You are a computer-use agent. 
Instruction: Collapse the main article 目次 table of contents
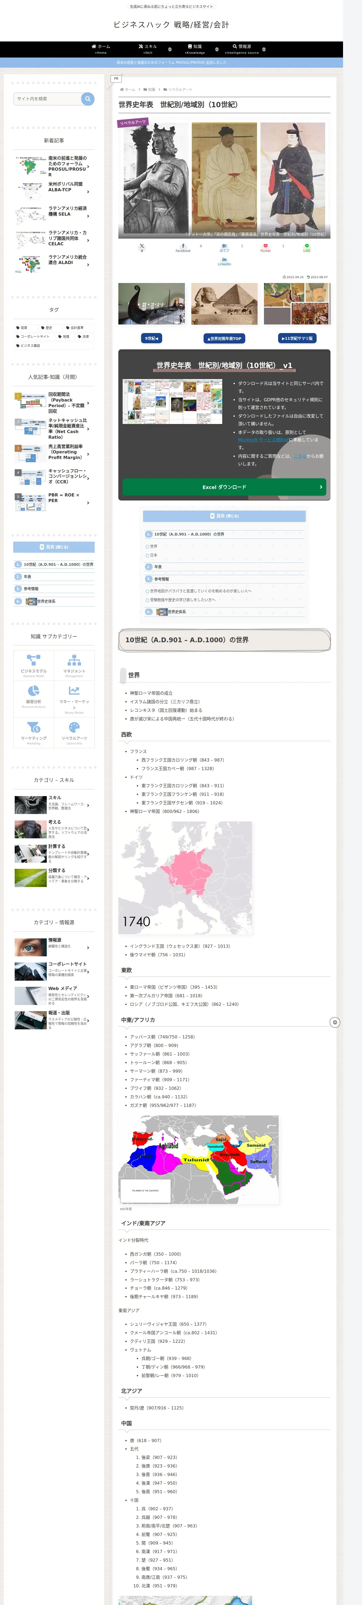pos(224,516)
